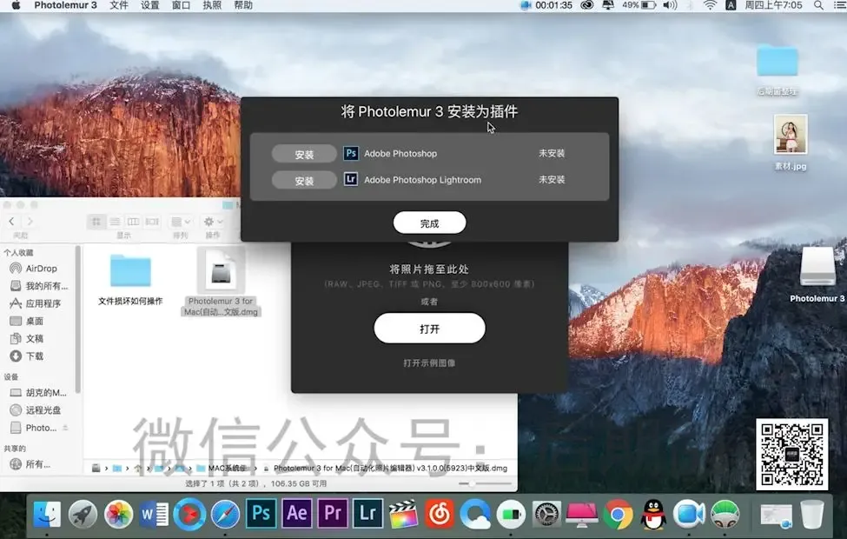Open NetEase Music from the Dock
847x539 pixels.
(440, 514)
